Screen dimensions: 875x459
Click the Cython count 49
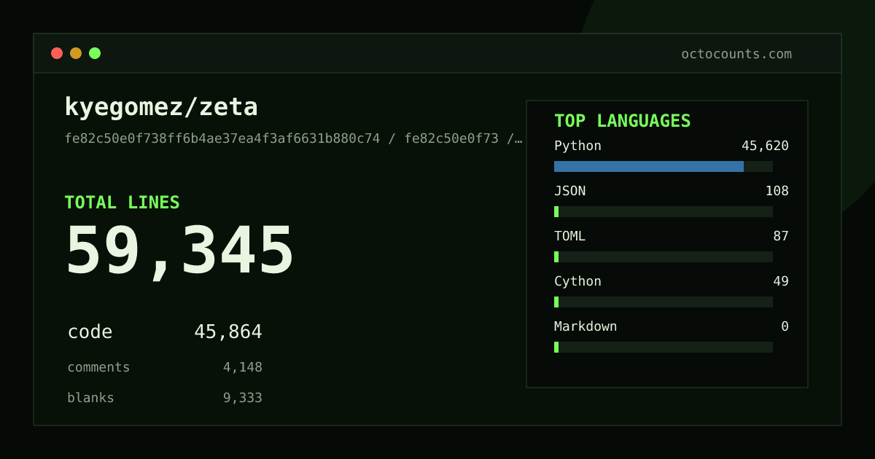[x=781, y=281]
